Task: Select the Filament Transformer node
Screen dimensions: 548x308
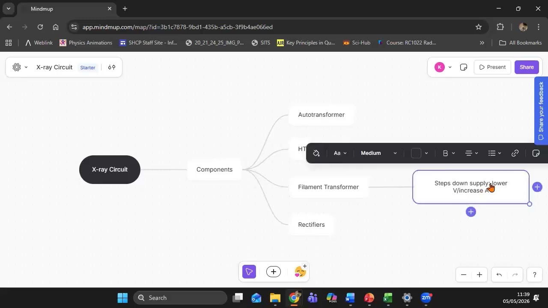Action: click(328, 187)
